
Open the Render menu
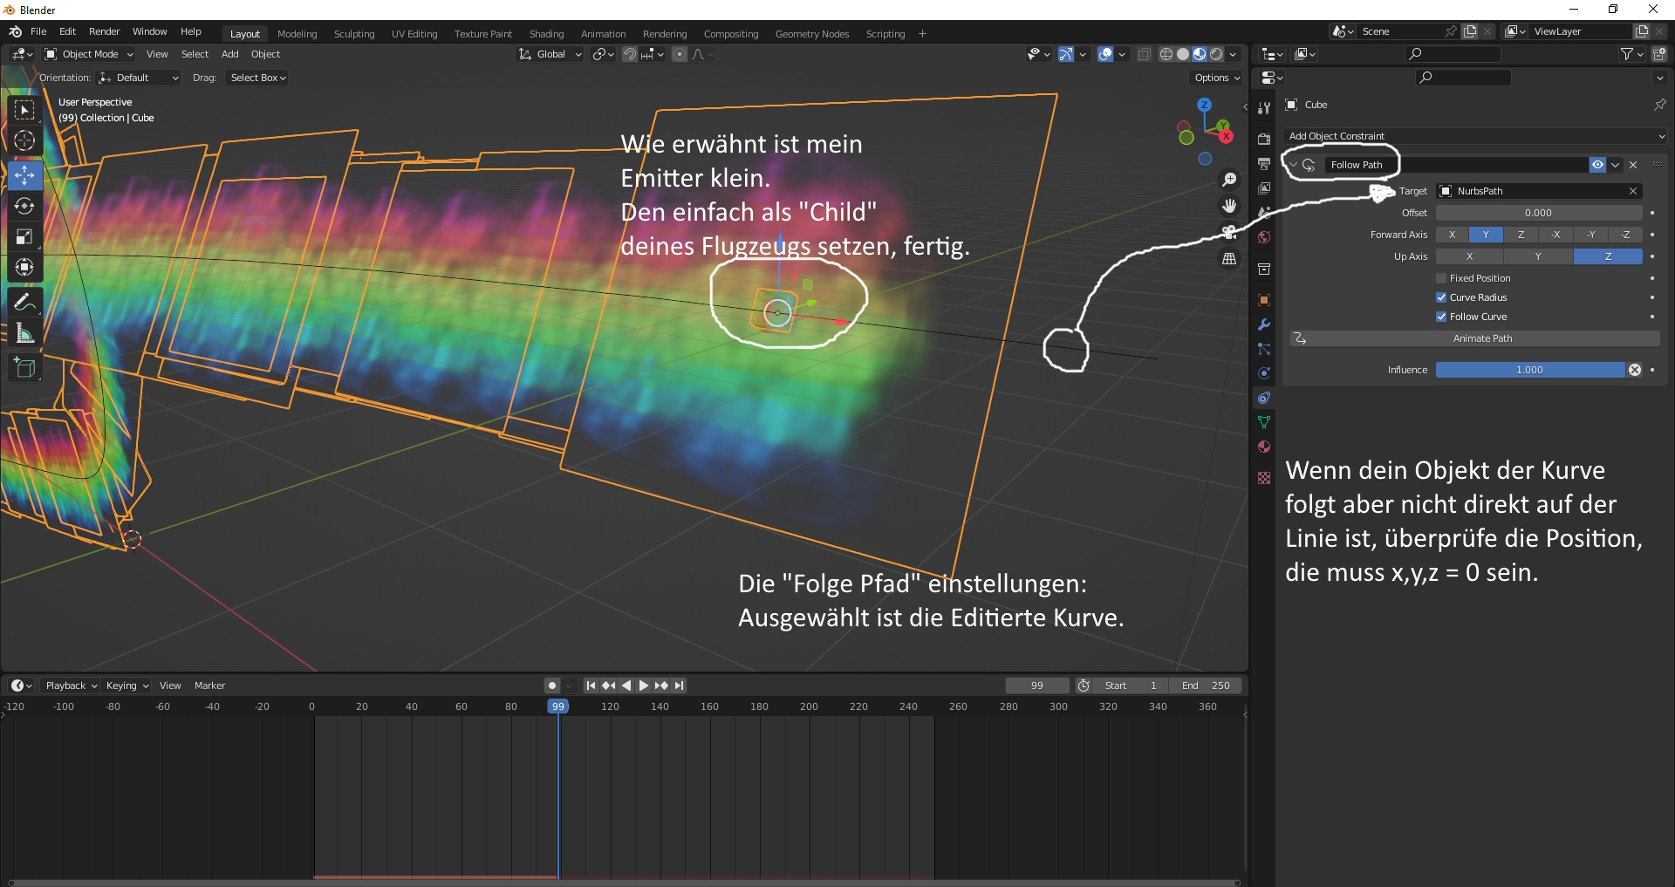coord(104,31)
